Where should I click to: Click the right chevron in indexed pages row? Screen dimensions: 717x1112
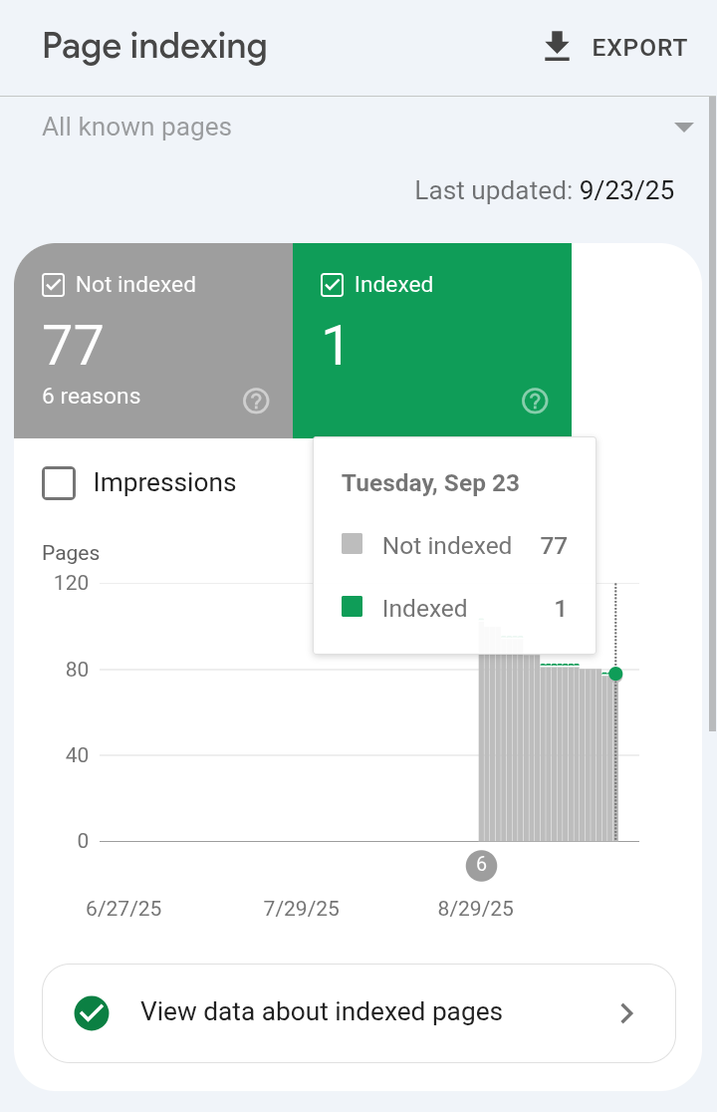click(626, 1013)
